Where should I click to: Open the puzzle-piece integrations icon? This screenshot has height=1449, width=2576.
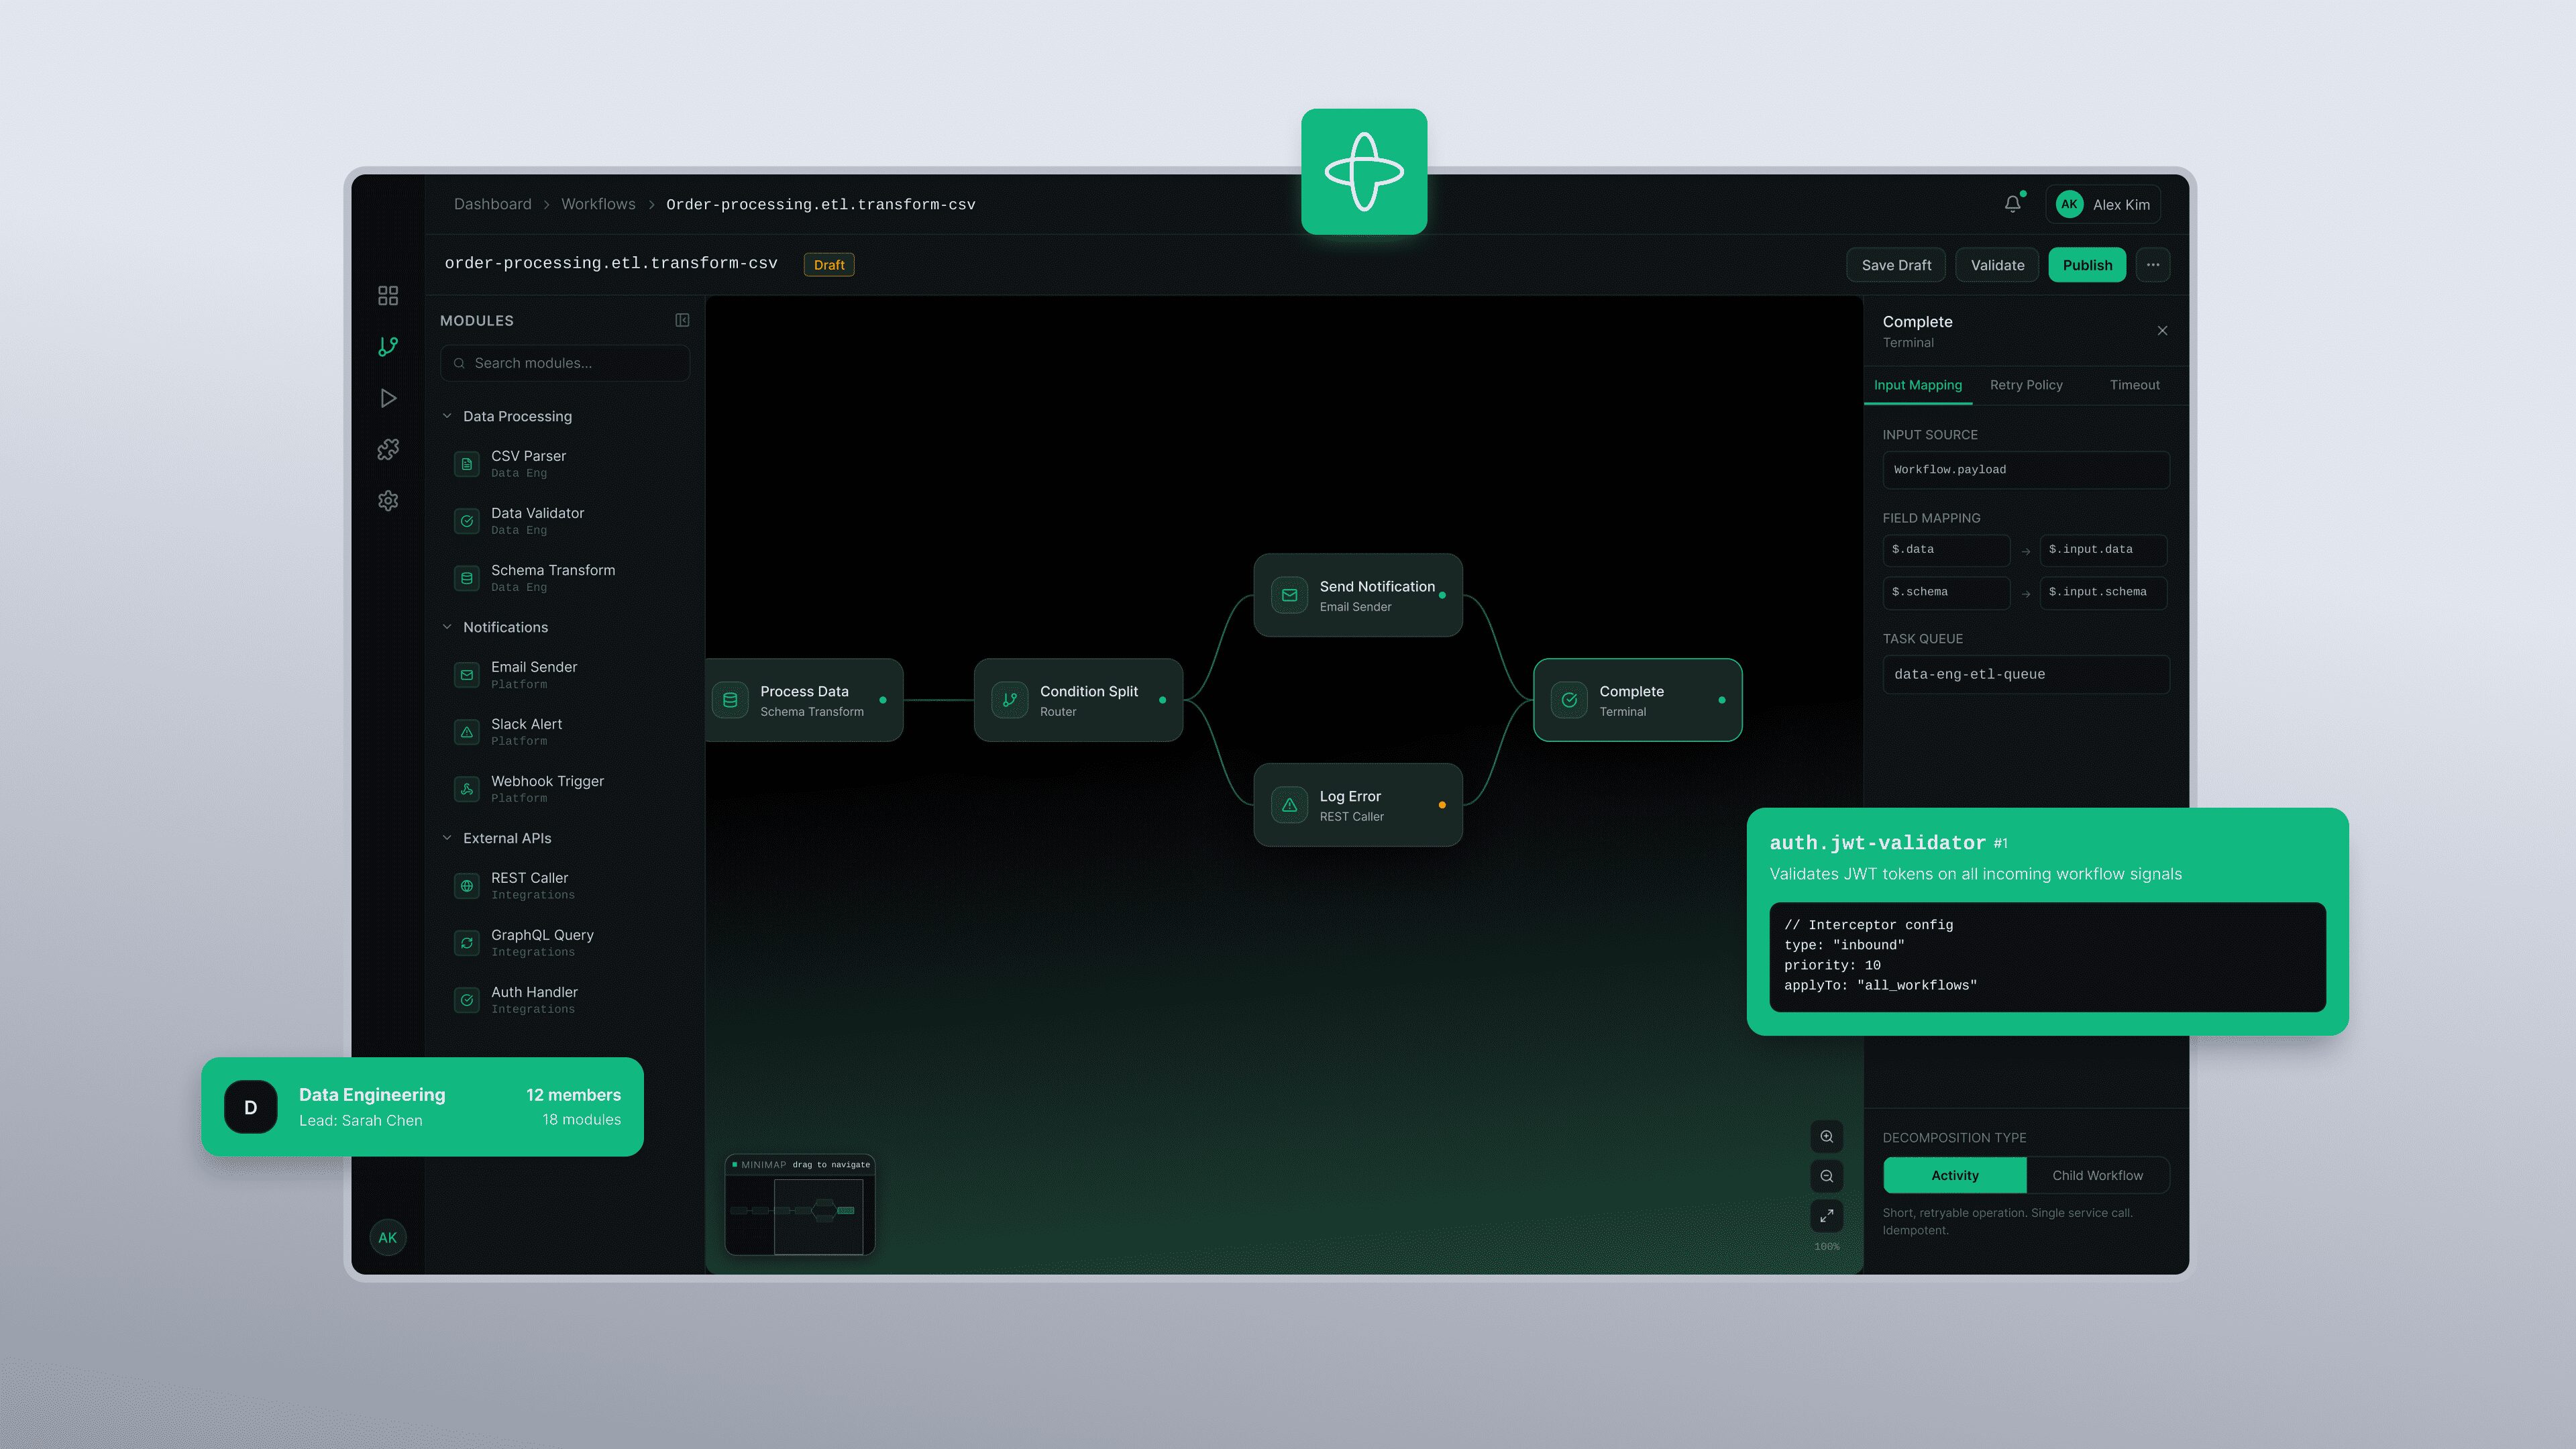(388, 449)
